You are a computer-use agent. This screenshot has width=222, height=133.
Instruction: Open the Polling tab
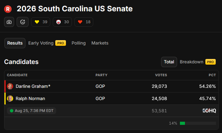pos(79,43)
